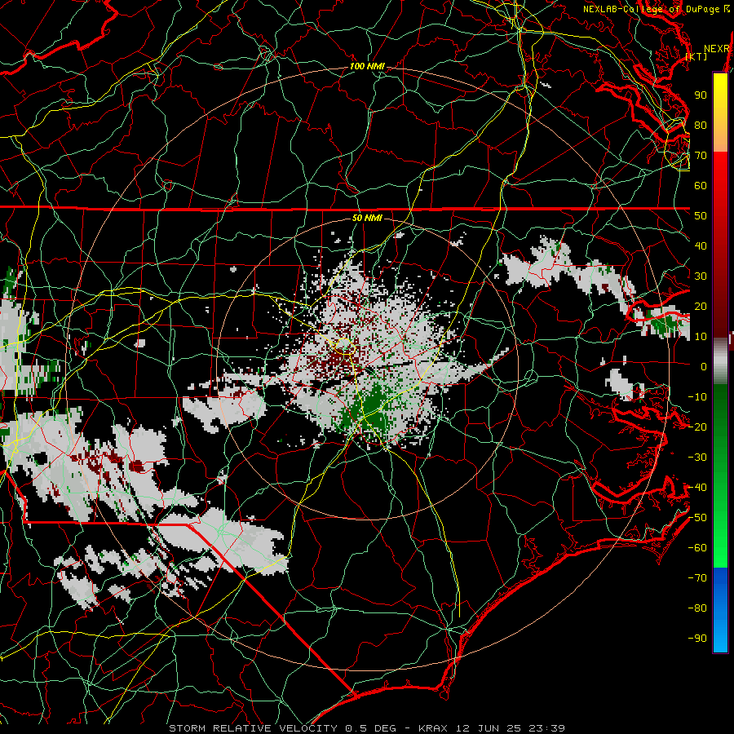Click the 50 value on velocity scale
This screenshot has height=734, width=734.
pyautogui.click(x=701, y=216)
